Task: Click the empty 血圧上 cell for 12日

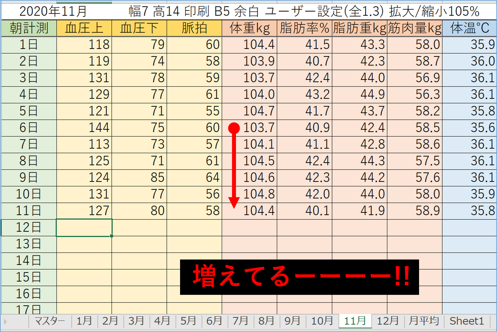Action: [84, 227]
